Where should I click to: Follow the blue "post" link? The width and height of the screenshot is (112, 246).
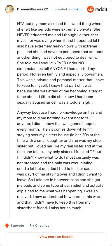[x=76, y=10]
